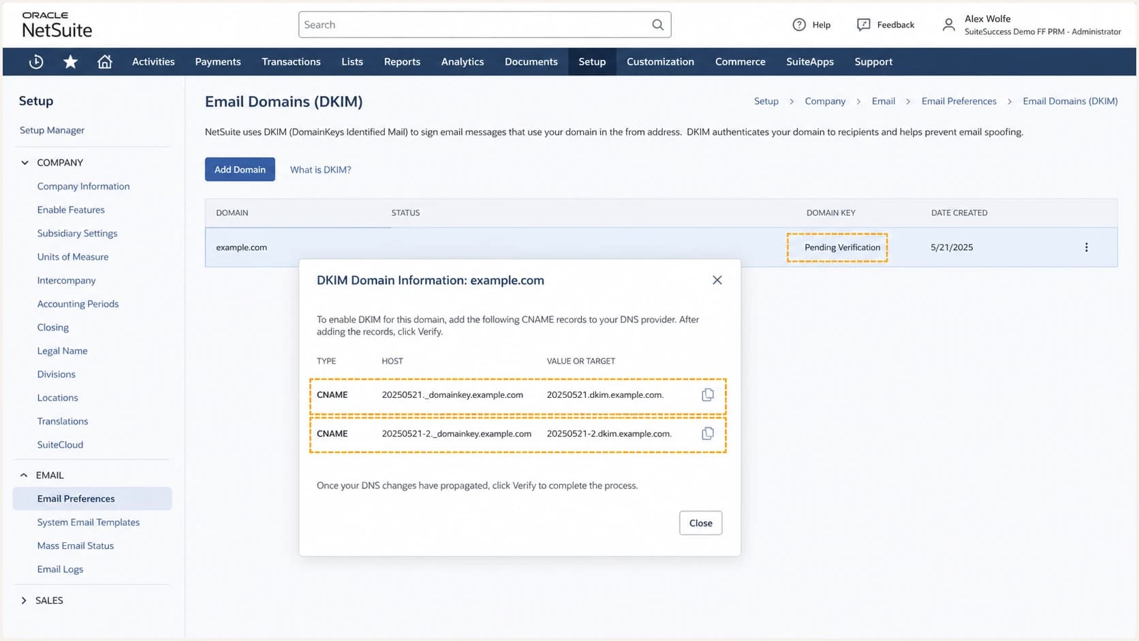Click the DOMAIN column header
This screenshot has height=641, width=1139.
tap(232, 213)
